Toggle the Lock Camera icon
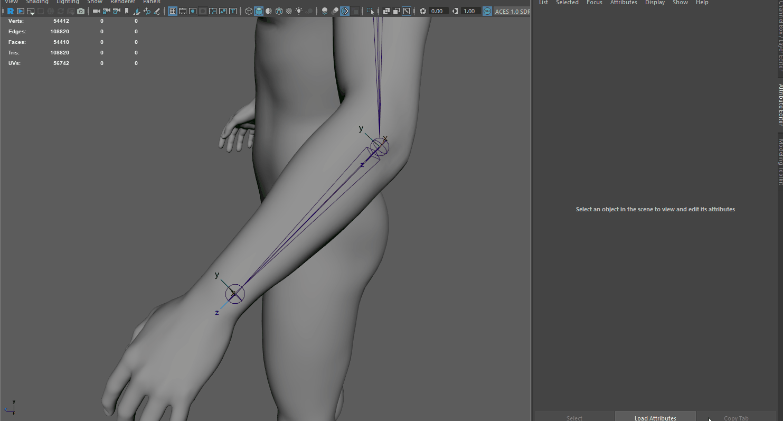The width and height of the screenshot is (783, 421). pos(107,11)
